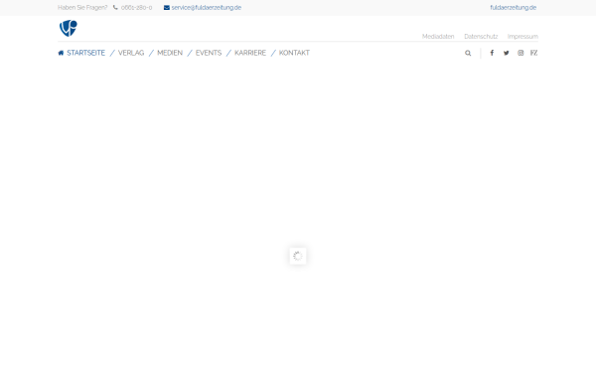596x373 pixels.
Task: Open the Verlag menu item
Action: 131,53
